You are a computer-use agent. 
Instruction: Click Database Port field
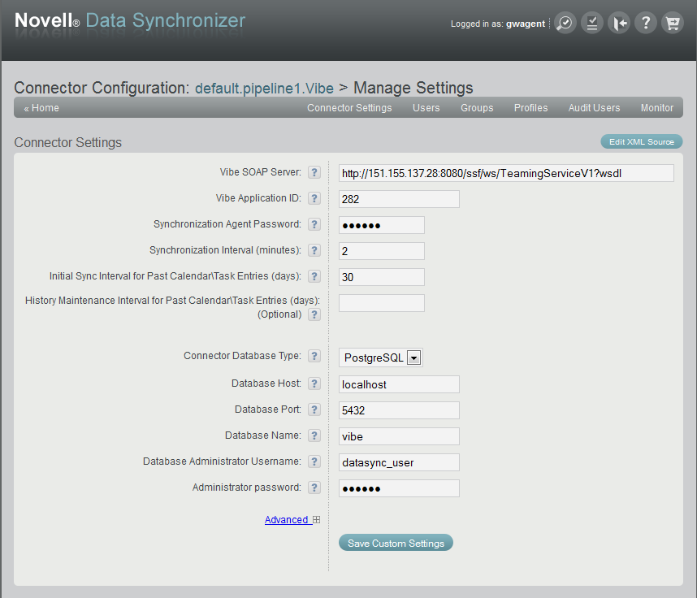click(x=399, y=410)
